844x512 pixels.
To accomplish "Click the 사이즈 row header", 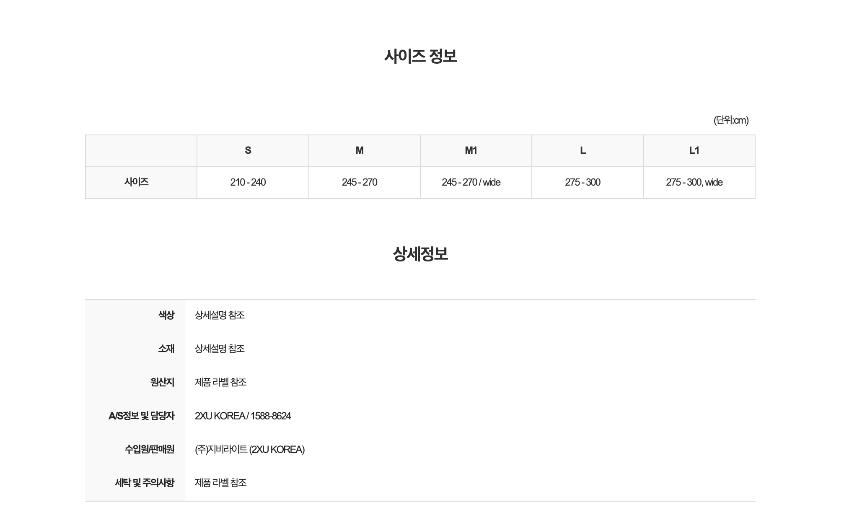I will click(137, 182).
